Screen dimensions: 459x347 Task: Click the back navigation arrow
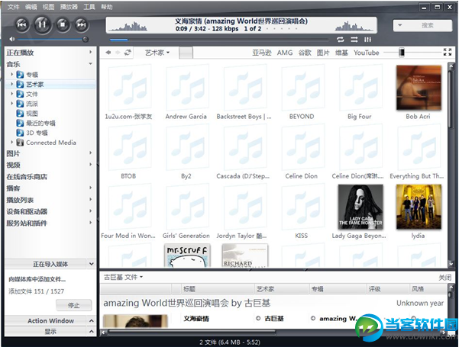click(x=108, y=53)
